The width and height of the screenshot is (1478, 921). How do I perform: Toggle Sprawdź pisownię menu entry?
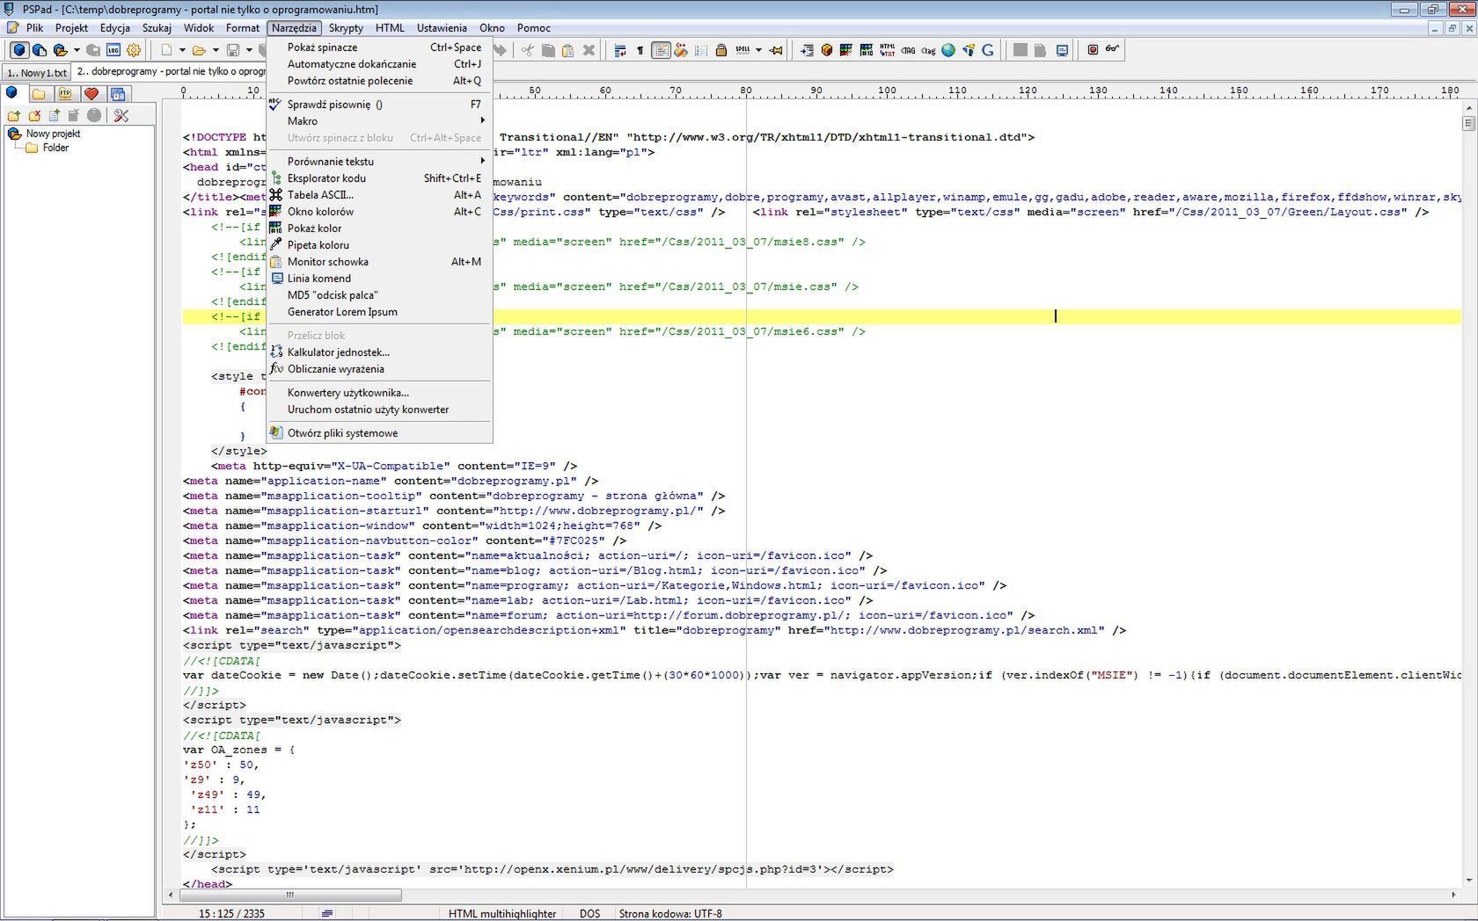(x=379, y=105)
